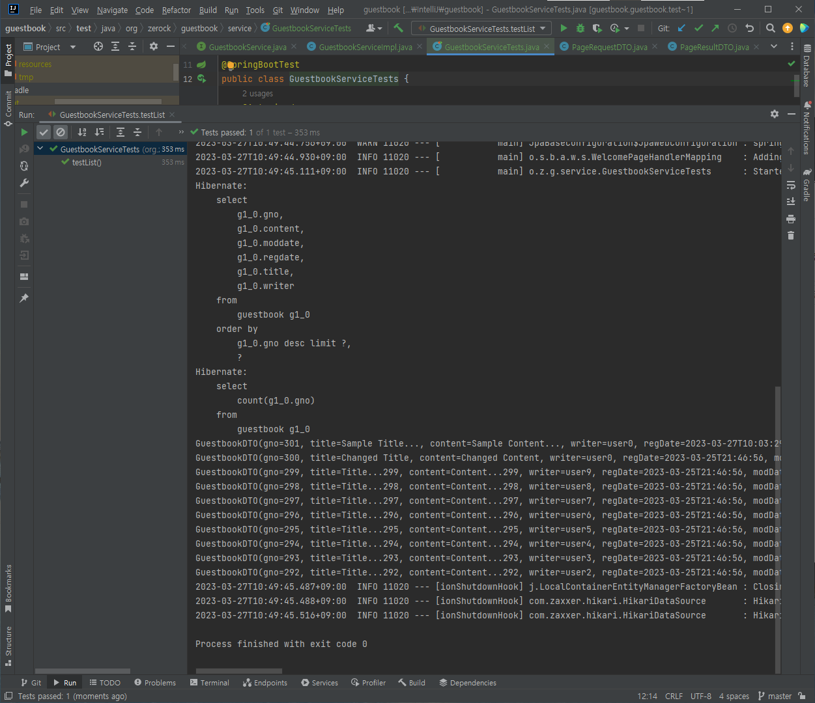
Task: Toggle soft-wrap in console output
Action: pos(791,185)
